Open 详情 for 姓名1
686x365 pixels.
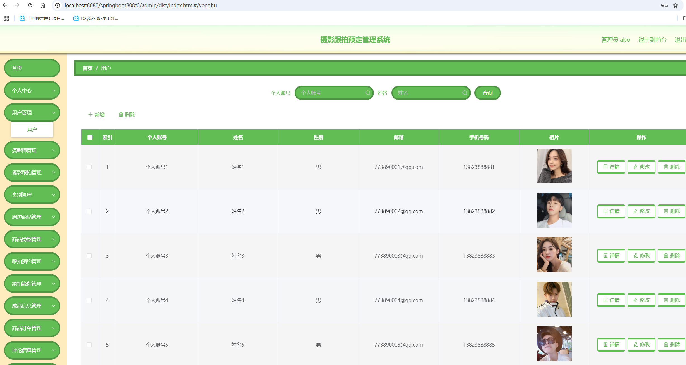tap(611, 167)
